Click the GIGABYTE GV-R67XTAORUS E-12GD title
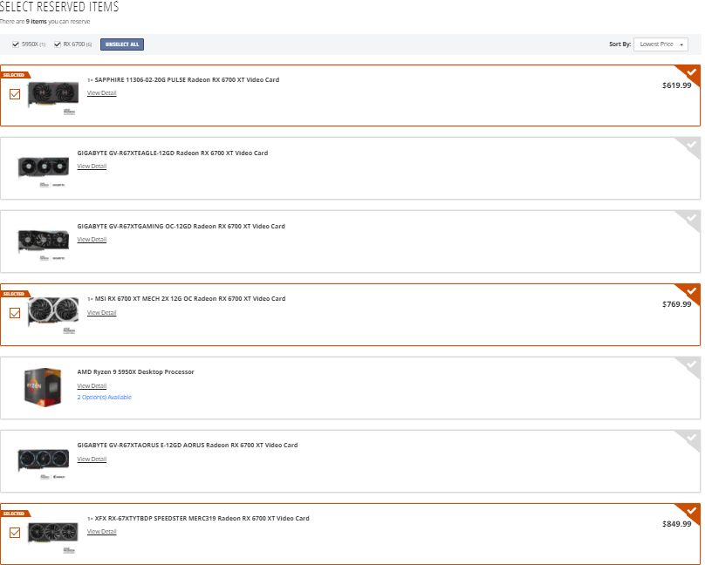 coord(187,445)
